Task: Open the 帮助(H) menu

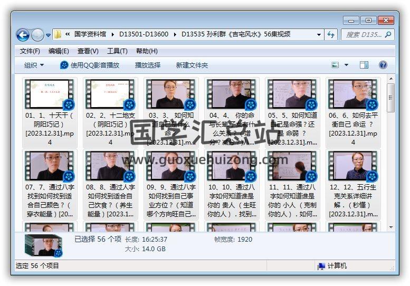Action: coord(147,51)
